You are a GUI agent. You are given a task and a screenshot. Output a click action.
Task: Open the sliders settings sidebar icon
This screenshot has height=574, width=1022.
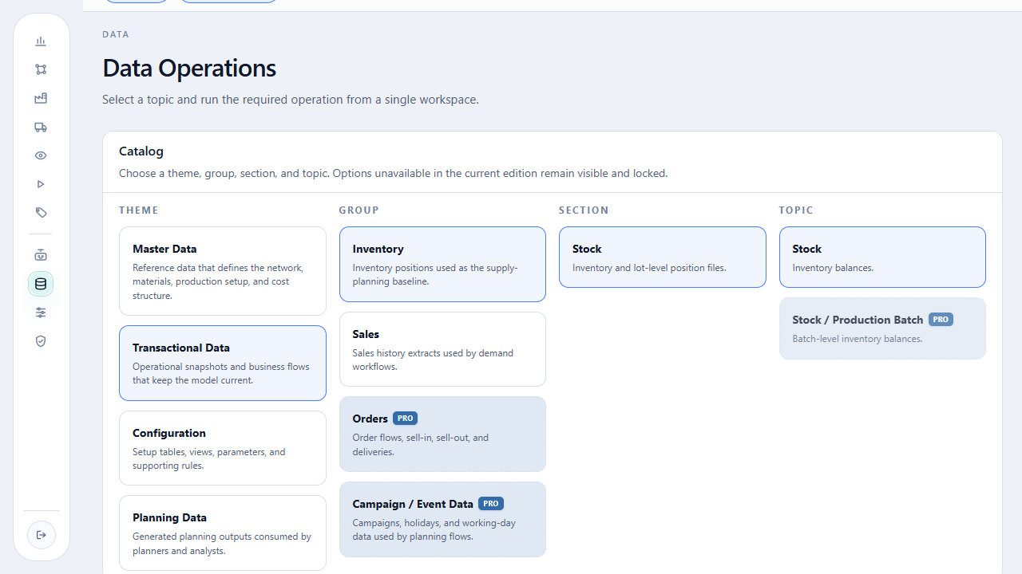coord(41,313)
